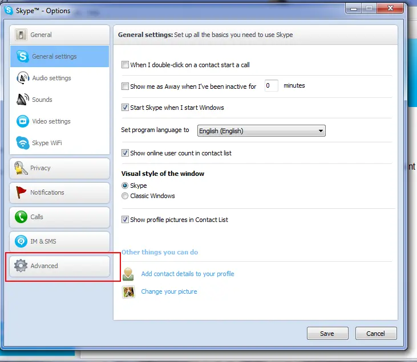Close the Skype Options window
417x362 pixels.
(390, 8)
